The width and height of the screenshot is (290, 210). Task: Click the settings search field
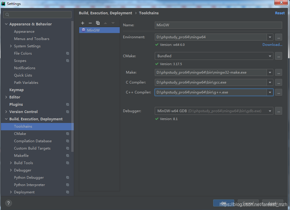(x=37, y=14)
